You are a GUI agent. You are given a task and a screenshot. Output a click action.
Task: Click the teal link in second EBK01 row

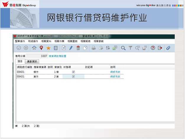tap(115, 77)
